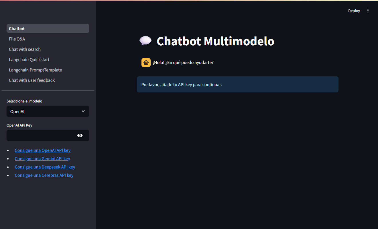The image size is (378, 229).
Task: Focus the OpenAI API Key input field
Action: (41, 135)
